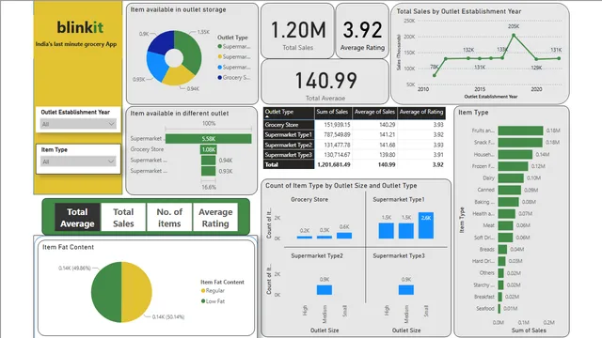The width and height of the screenshot is (602, 338).
Task: Open the Item Type slicer dropdown
Action: (x=78, y=161)
